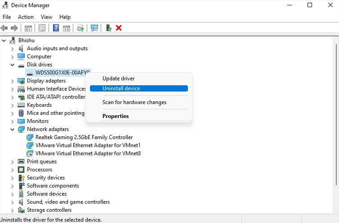Click the Software components icon

22,186
